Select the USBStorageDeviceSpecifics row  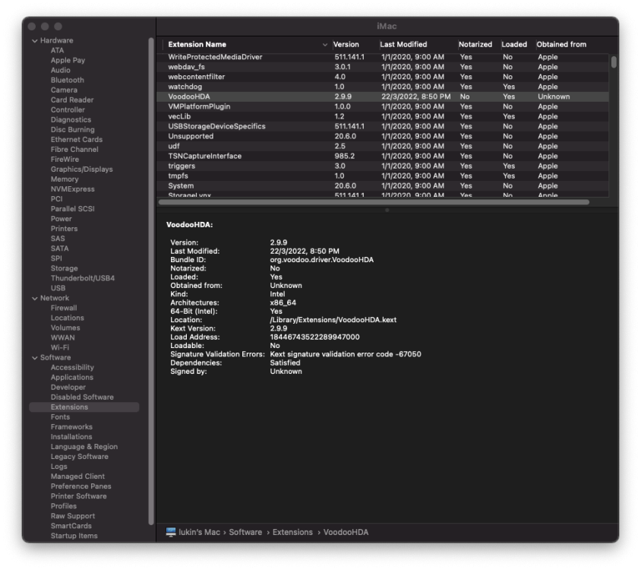383,126
